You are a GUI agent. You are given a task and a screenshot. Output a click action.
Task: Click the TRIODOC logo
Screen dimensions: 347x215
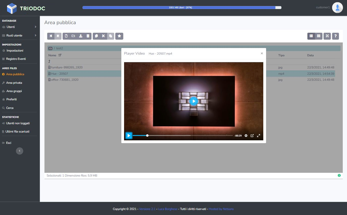[x=26, y=8]
